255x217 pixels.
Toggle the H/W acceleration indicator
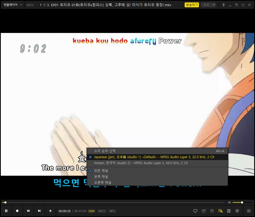[92, 211]
